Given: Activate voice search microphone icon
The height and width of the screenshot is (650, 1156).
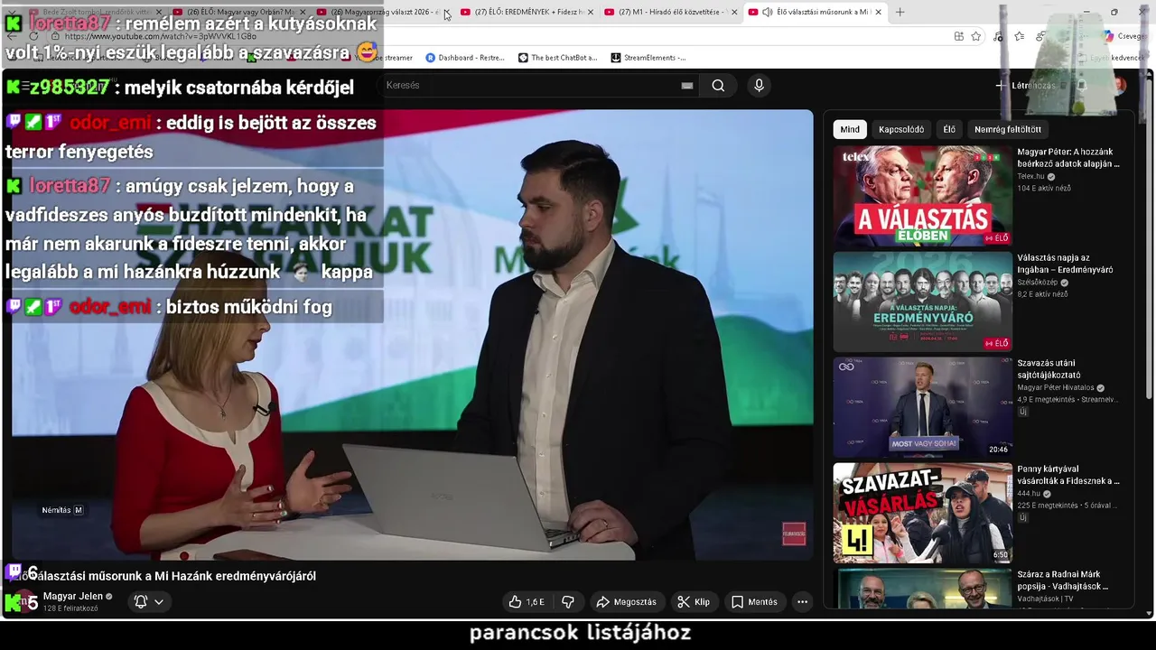Looking at the screenshot, I should coord(759,86).
